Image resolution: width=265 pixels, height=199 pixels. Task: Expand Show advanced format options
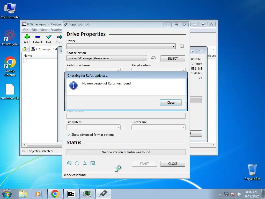click(x=90, y=135)
